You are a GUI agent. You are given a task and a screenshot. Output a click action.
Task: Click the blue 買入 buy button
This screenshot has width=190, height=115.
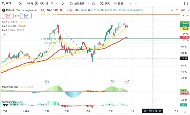point(26,16)
